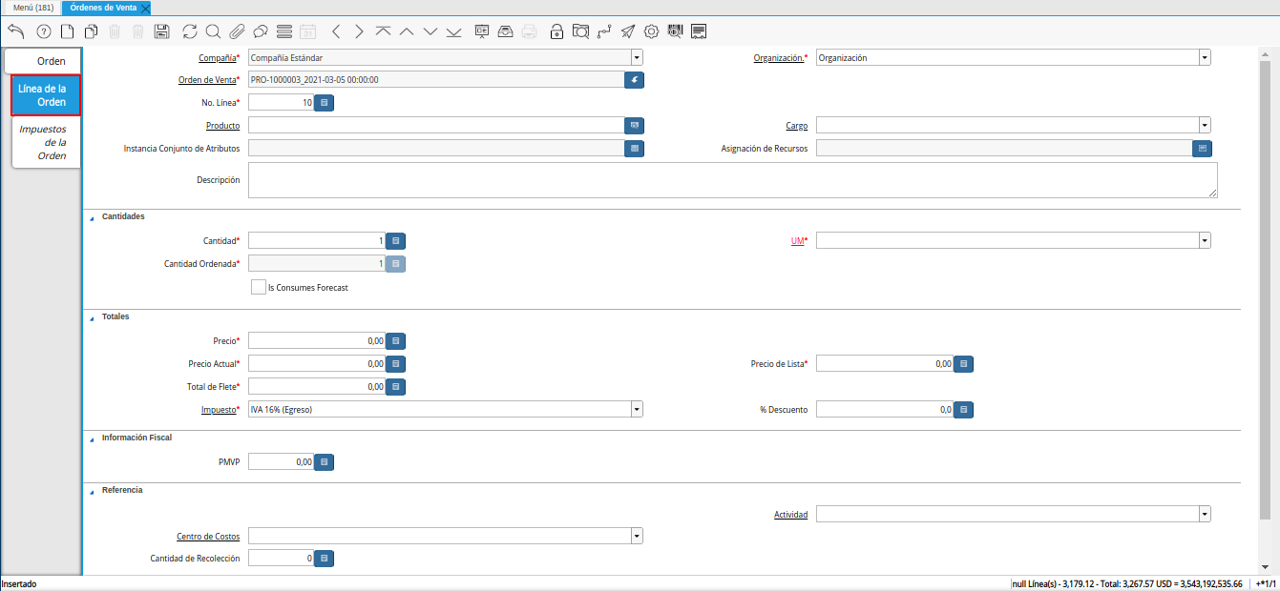
Task: Toggle the Is Consumes Forecast checkbox
Action: pos(258,287)
